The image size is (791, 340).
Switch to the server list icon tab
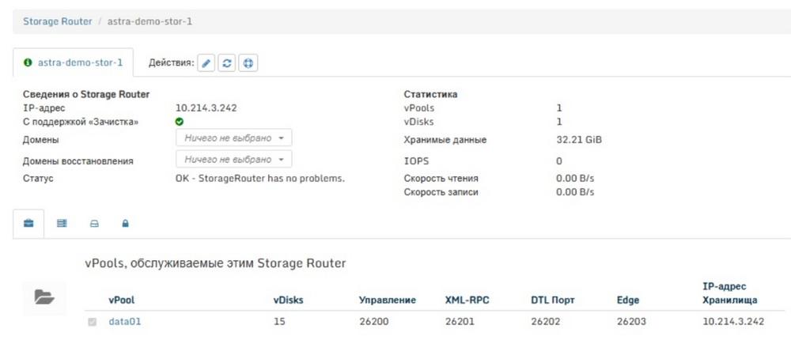tap(62, 224)
